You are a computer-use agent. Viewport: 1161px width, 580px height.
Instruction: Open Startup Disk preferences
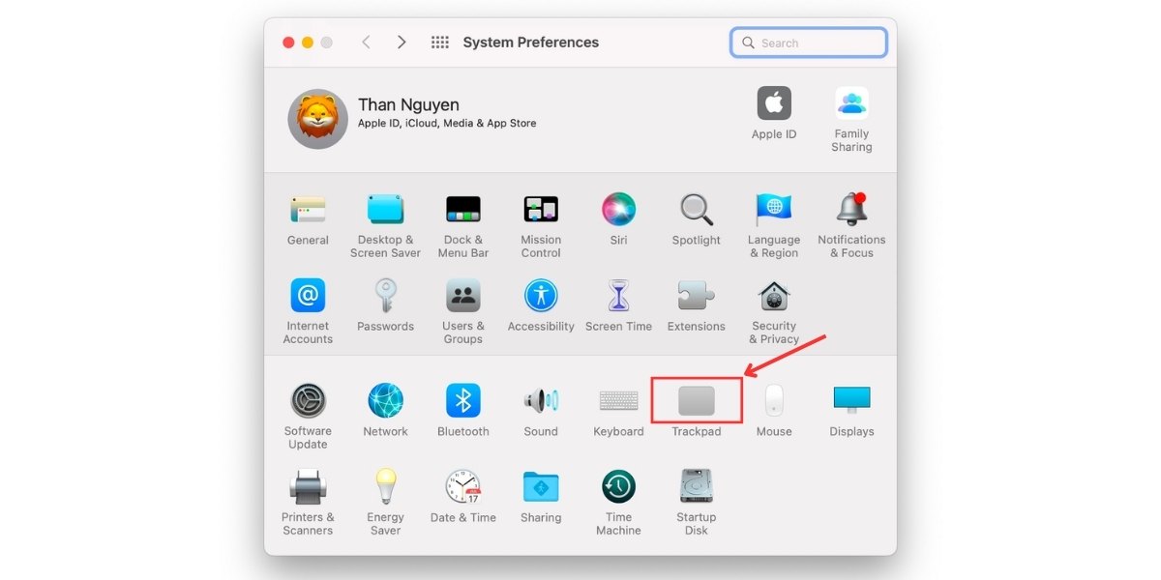tap(697, 486)
